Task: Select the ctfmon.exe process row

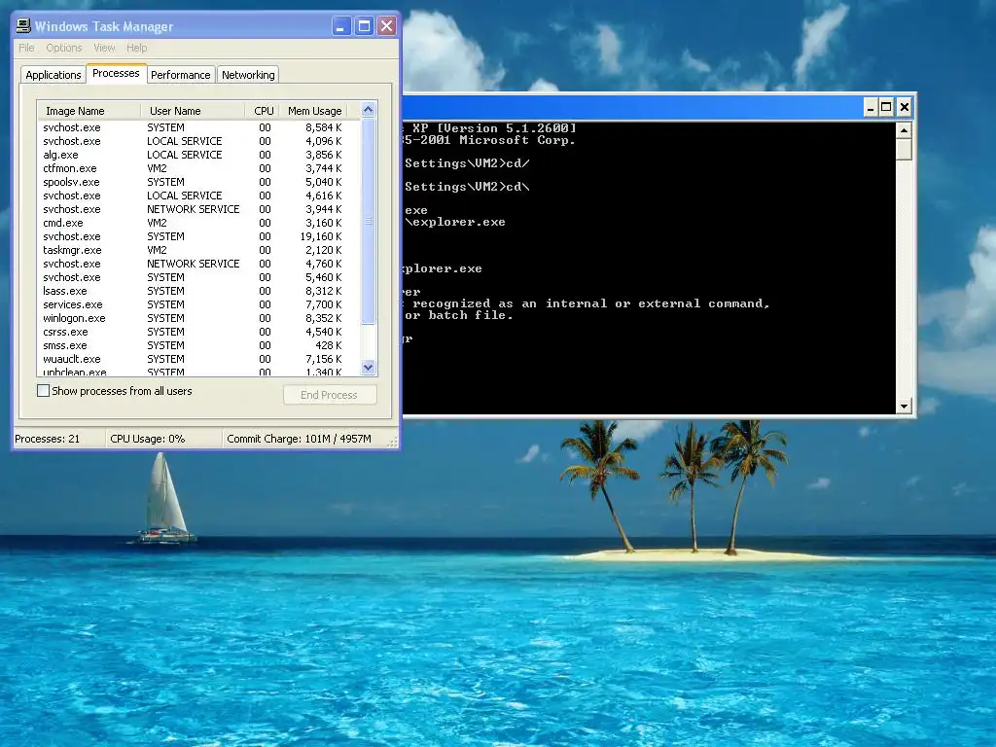Action: (x=198, y=168)
